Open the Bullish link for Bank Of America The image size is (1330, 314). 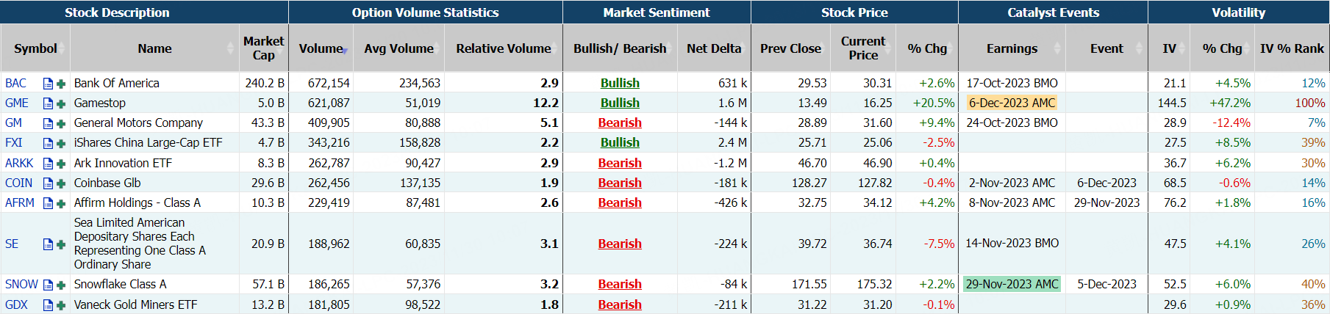pyautogui.click(x=620, y=84)
